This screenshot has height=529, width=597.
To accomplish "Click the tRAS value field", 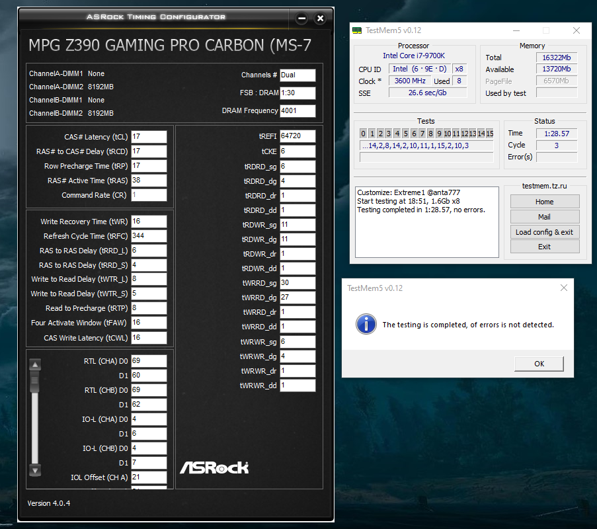I will click(x=149, y=180).
